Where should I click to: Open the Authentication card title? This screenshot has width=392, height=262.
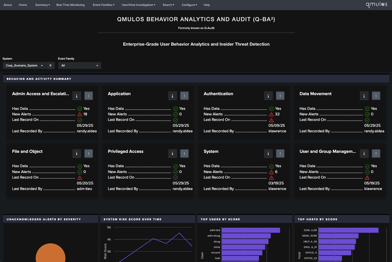coord(219,94)
